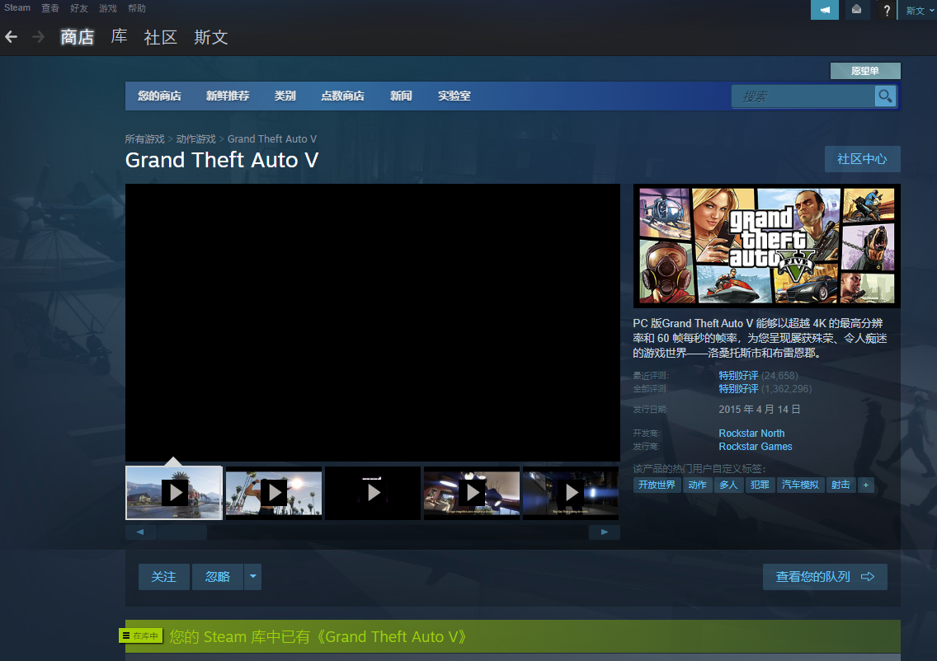This screenshot has width=937, height=661.
Task: Add a tag with the plus button
Action: coord(866,485)
